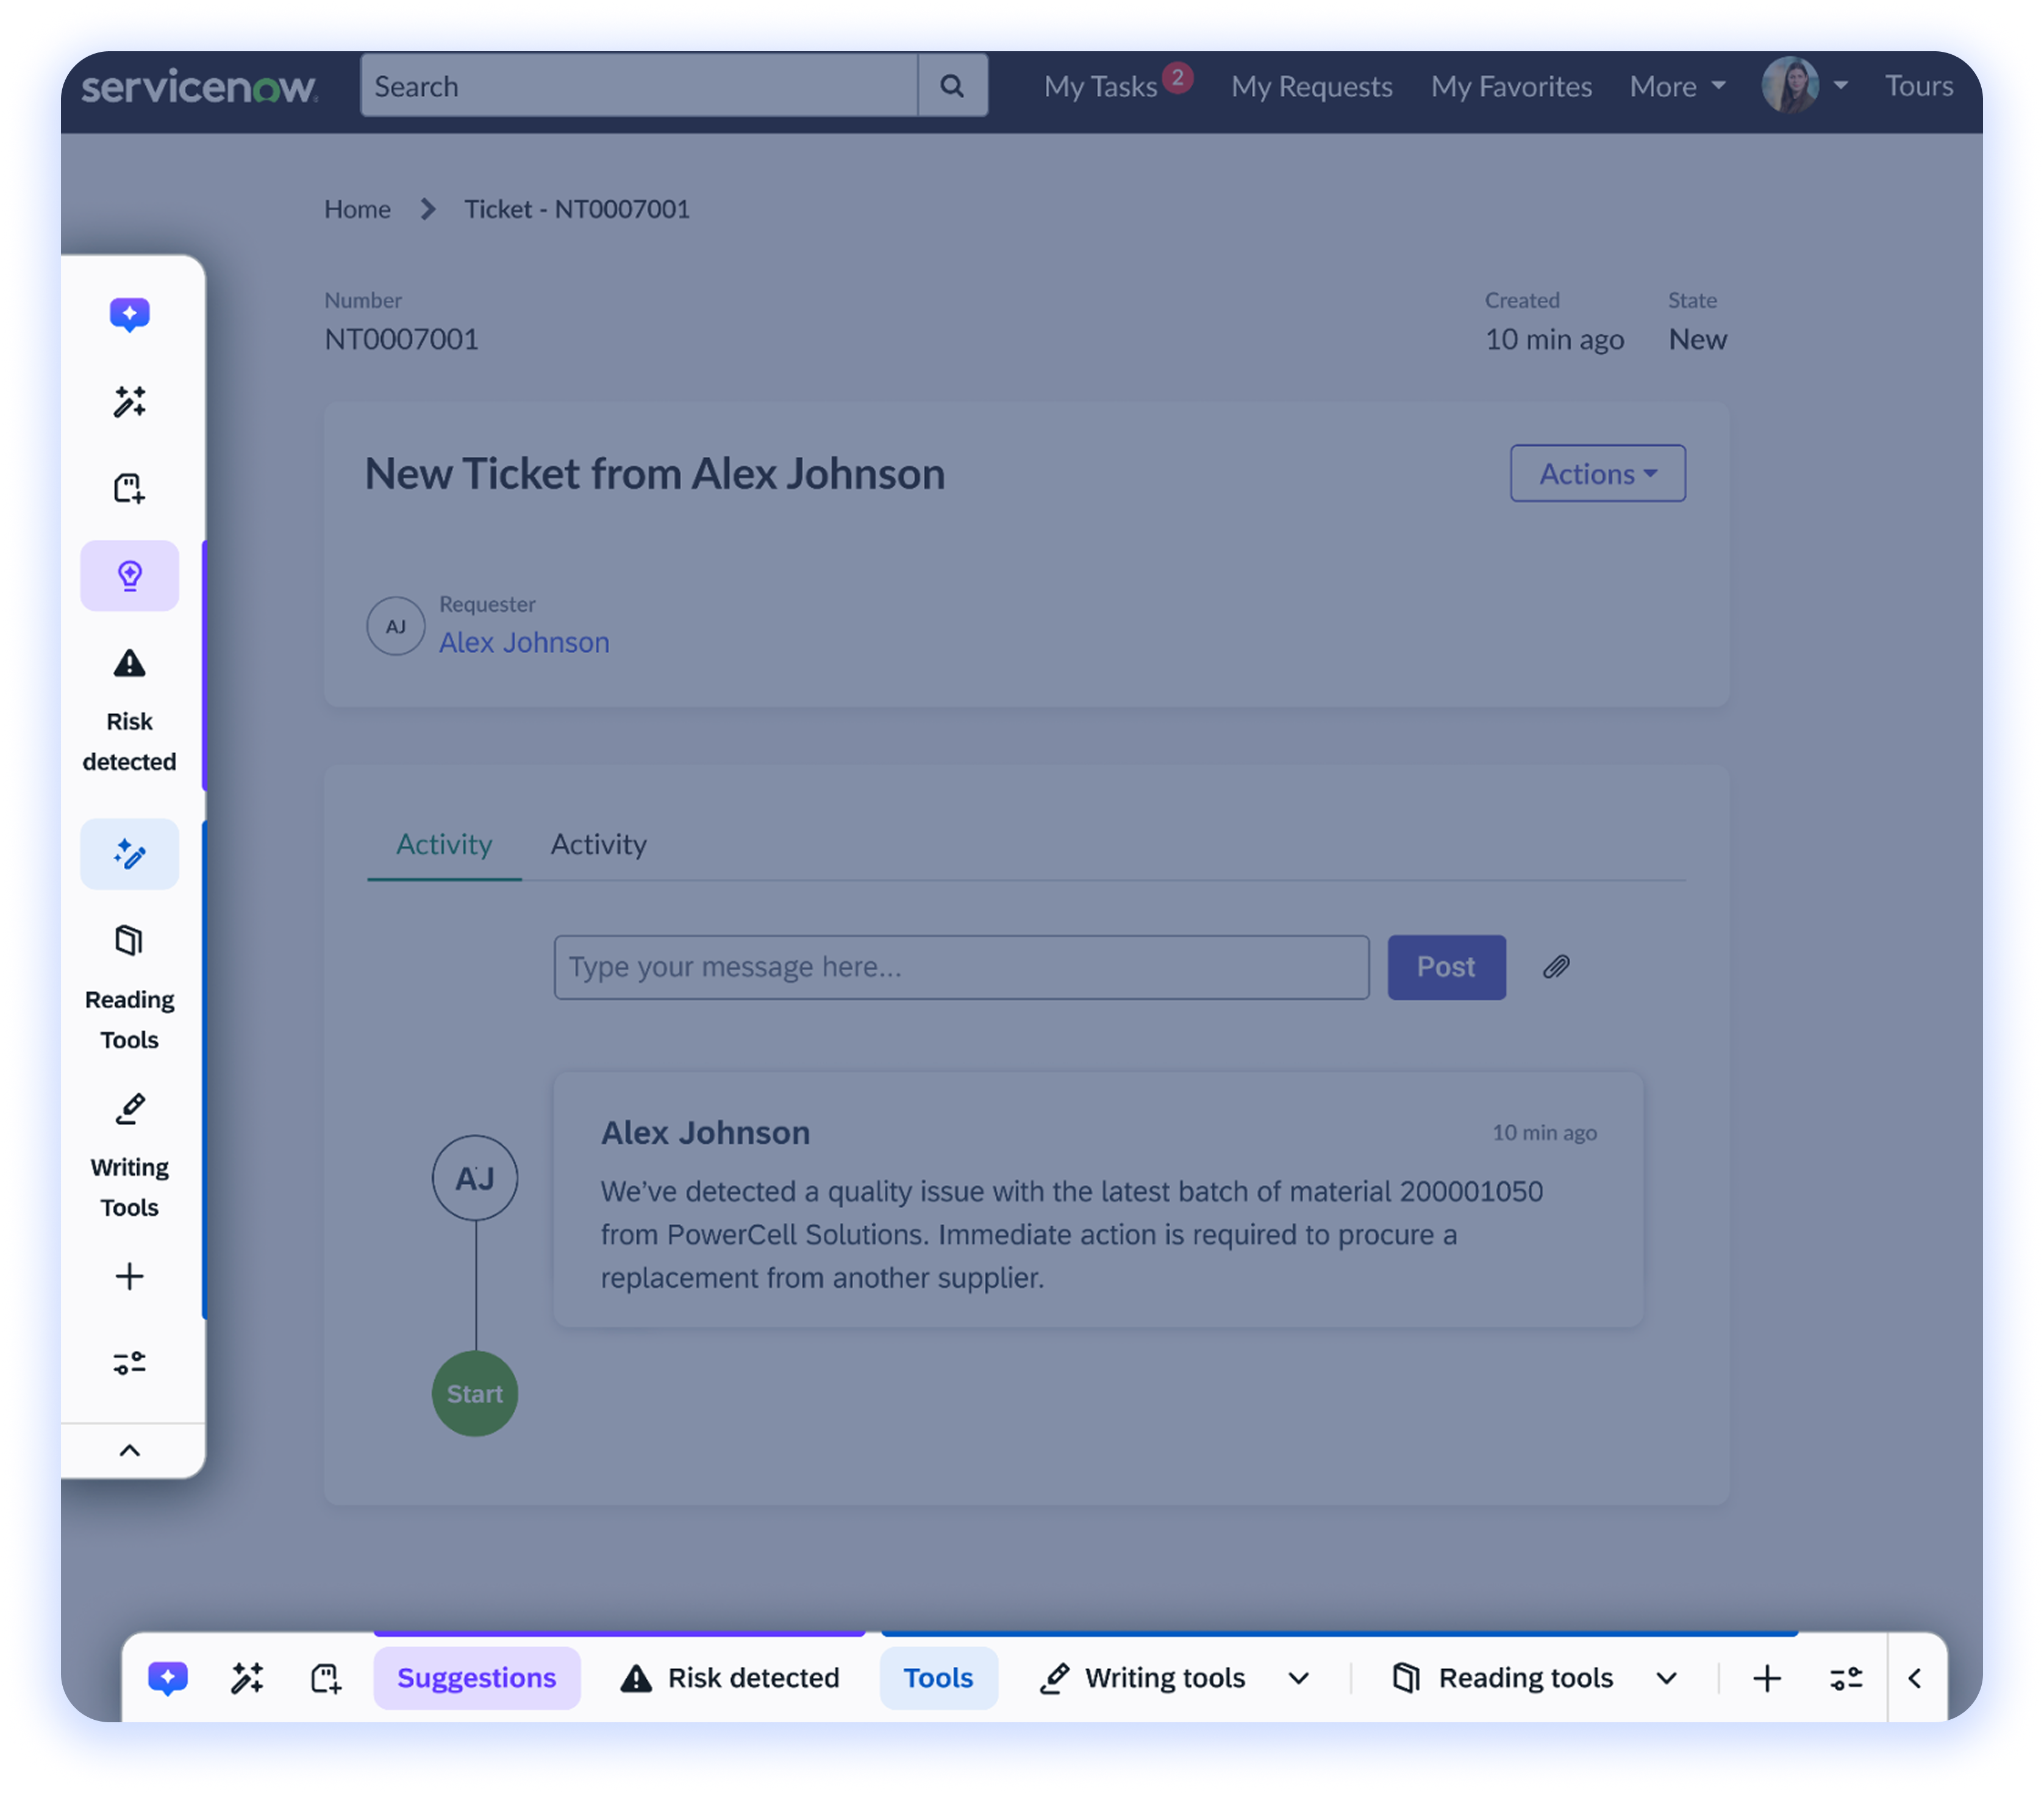
Task: Collapse the left sidebar with up chevron
Action: point(129,1450)
